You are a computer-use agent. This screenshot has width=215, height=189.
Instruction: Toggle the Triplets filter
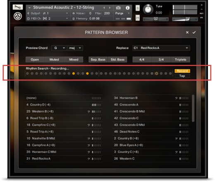point(181,59)
